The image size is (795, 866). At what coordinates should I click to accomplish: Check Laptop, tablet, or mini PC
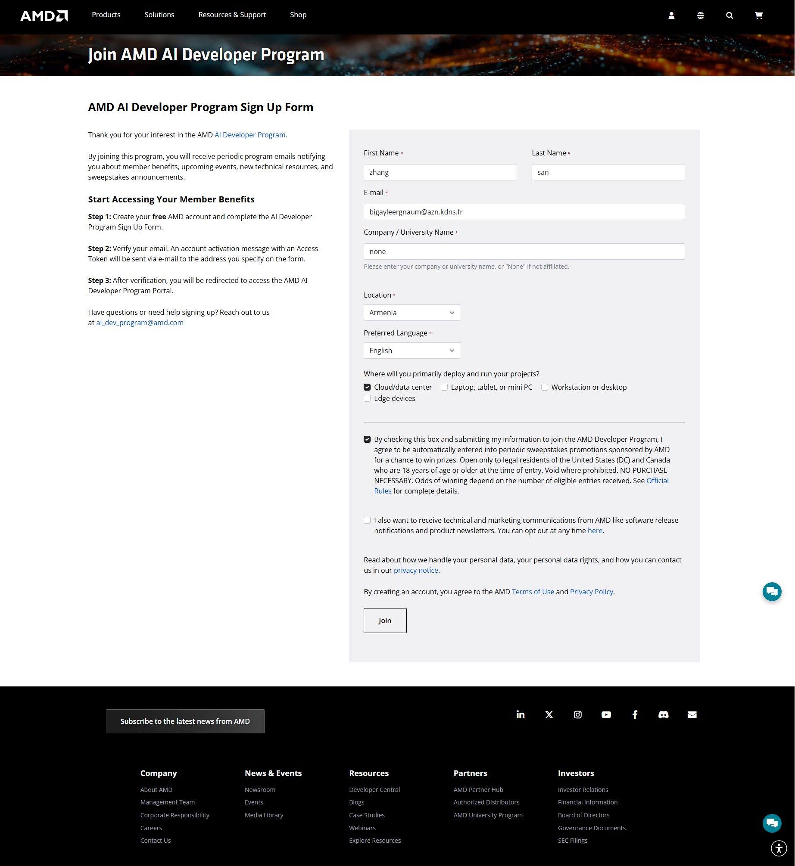444,387
